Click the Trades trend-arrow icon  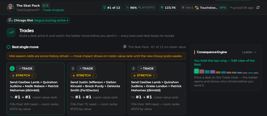tap(11, 32)
